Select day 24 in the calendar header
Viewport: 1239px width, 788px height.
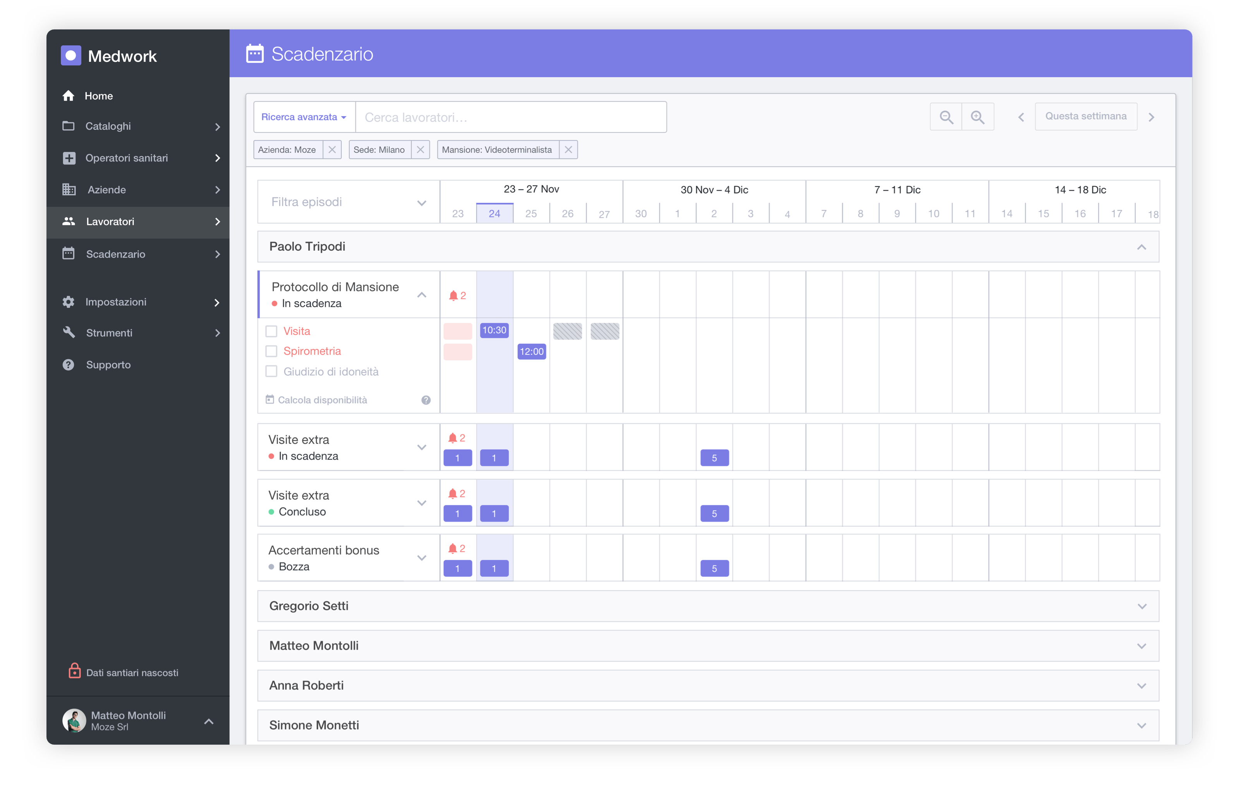pos(494,214)
